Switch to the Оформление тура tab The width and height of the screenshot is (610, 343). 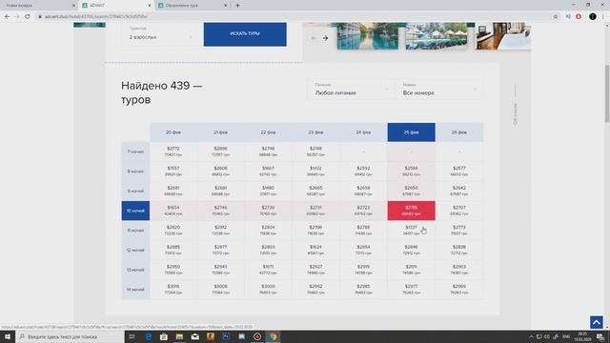[193, 6]
